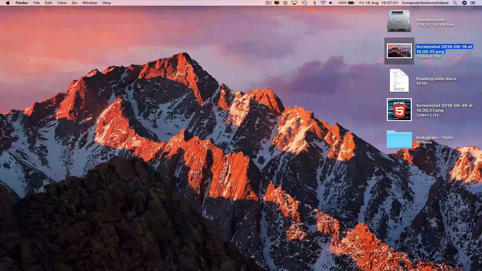The height and width of the screenshot is (271, 482).
Task: Select the Macintosh HD drive icon
Action: [x=399, y=21]
